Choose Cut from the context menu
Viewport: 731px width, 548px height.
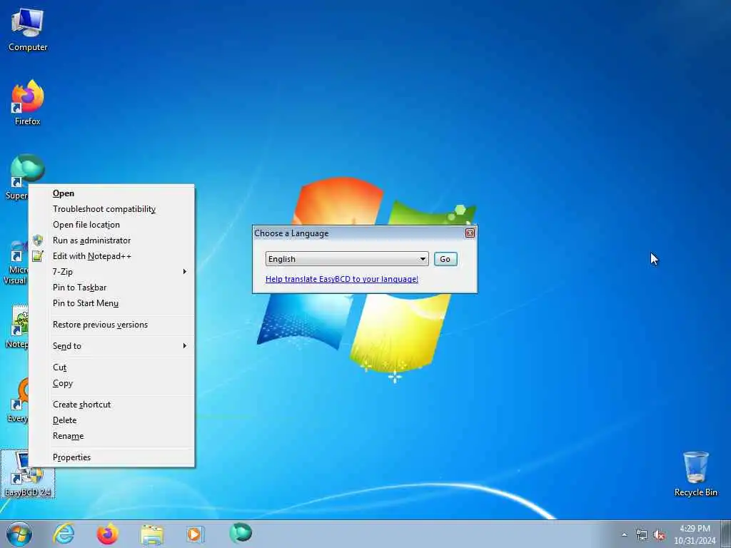point(111,367)
